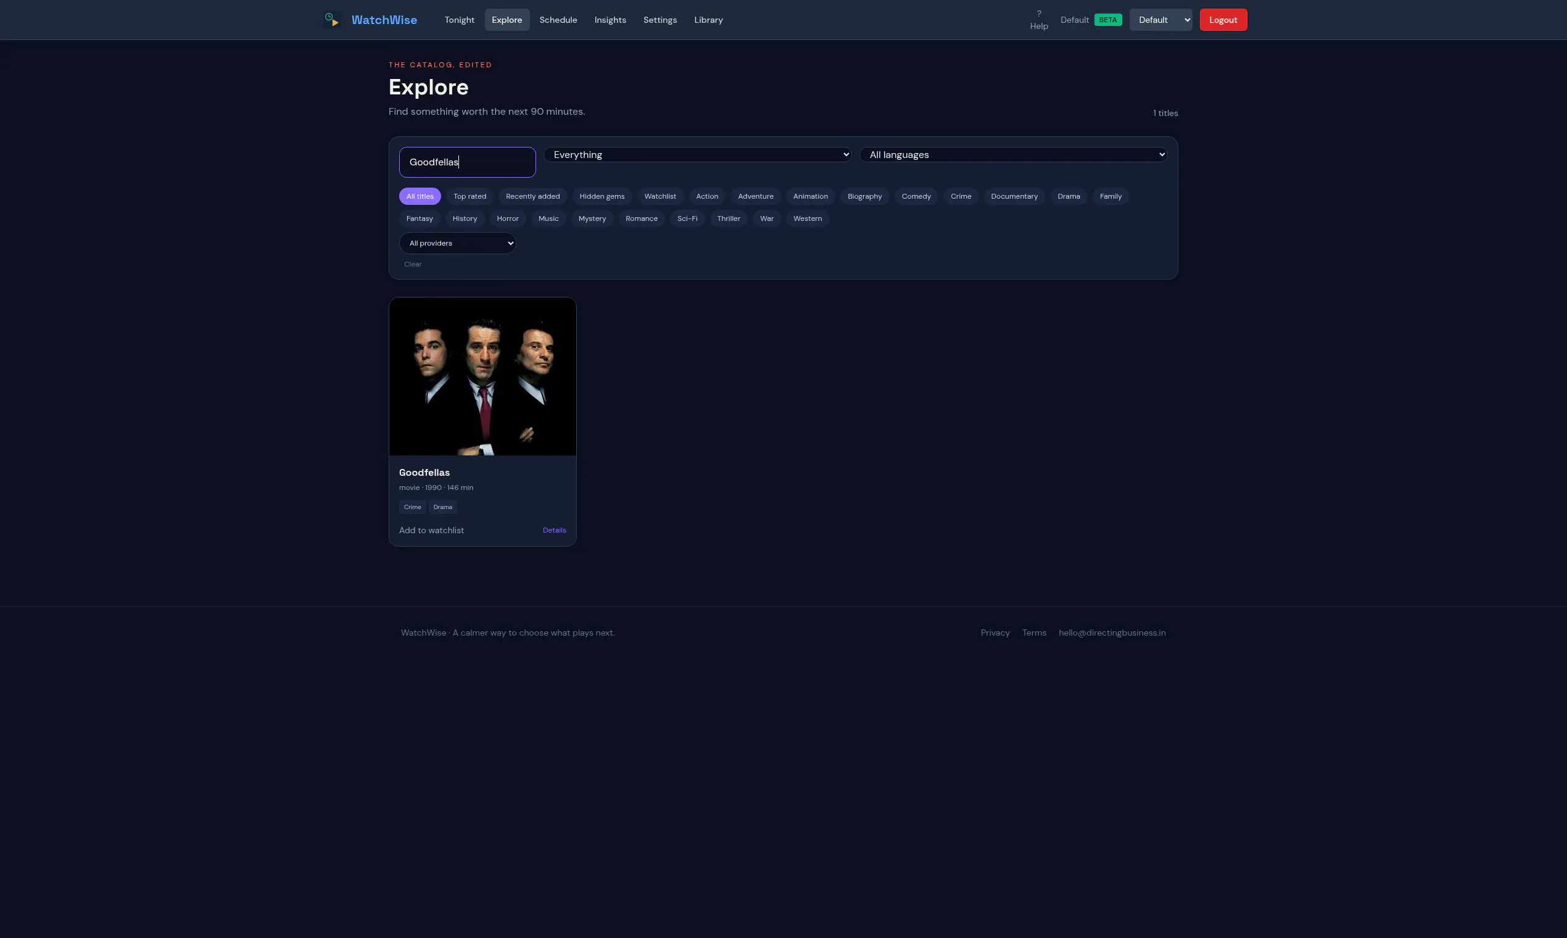This screenshot has width=1567, height=938.
Task: Select the All titles filter chip
Action: [420, 196]
